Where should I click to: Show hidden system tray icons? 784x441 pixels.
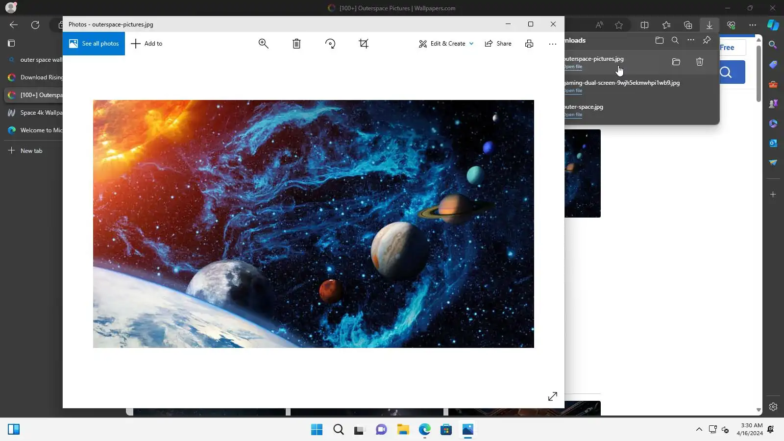coord(699,430)
